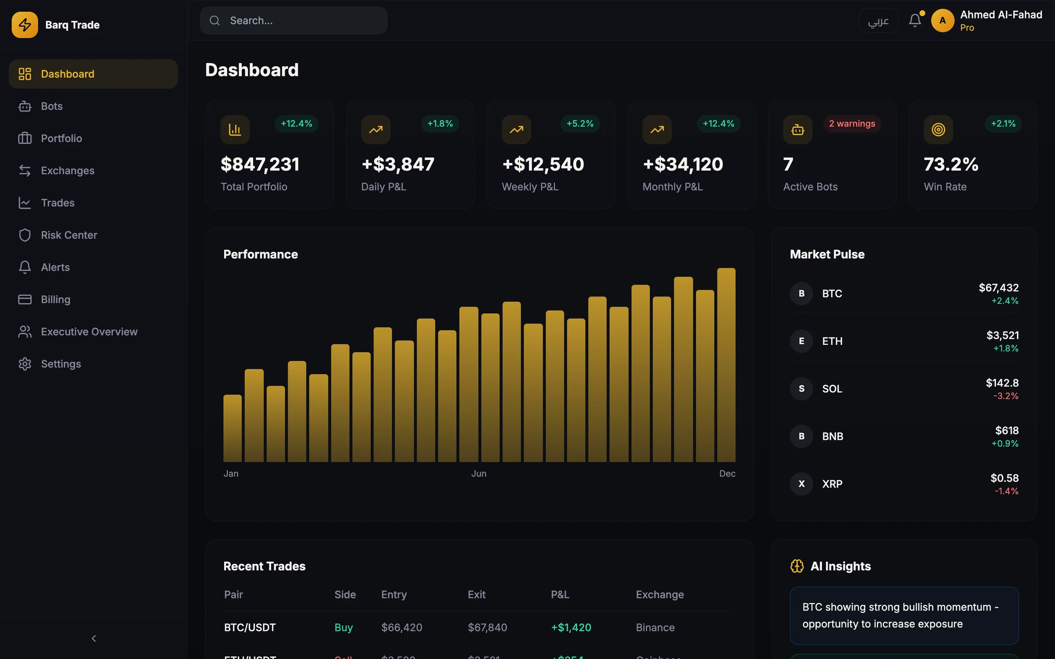The width and height of the screenshot is (1055, 659).
Task: Click the 2 warnings badge
Action: (852, 123)
